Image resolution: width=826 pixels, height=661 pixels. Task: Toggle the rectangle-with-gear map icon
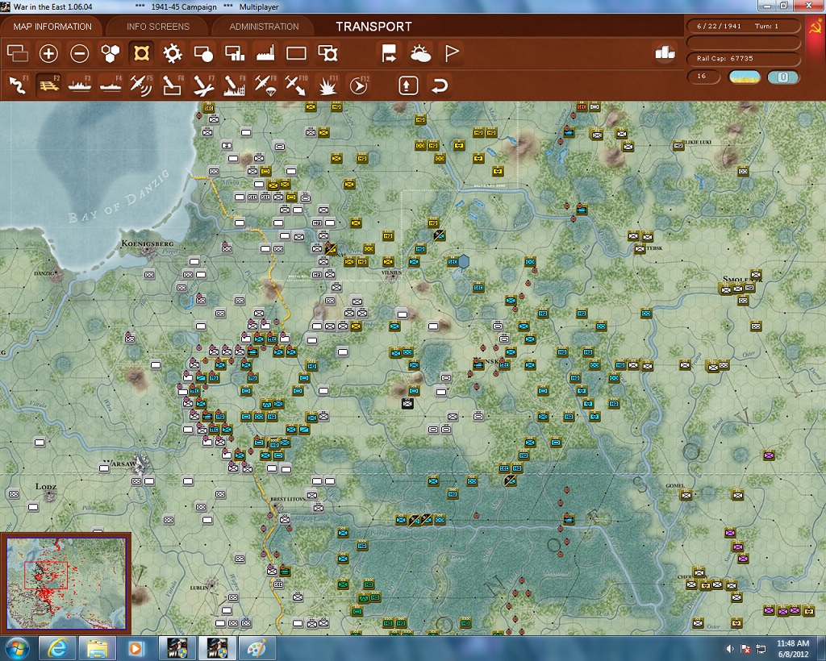click(327, 53)
